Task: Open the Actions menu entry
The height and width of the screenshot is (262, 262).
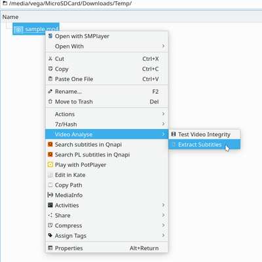Action: (107, 114)
